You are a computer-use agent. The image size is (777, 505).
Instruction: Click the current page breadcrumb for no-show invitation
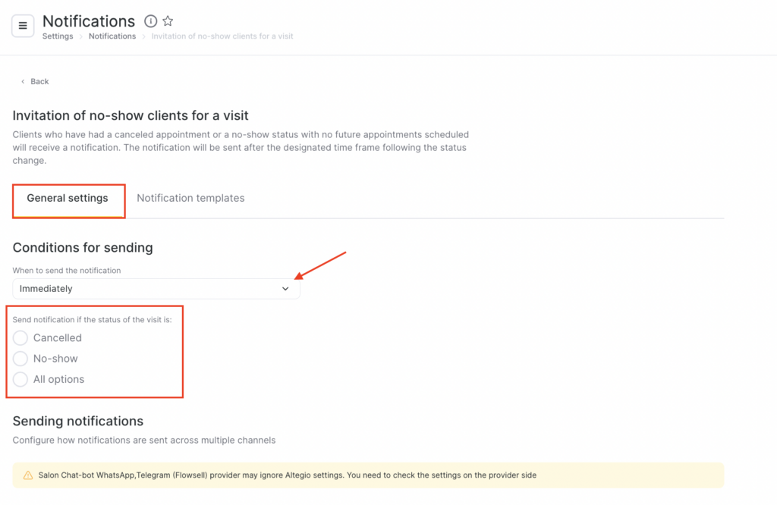click(222, 36)
